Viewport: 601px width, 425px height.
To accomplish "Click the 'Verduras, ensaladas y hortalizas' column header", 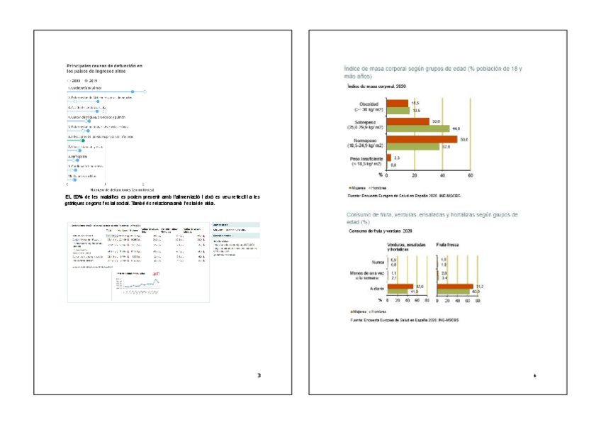I will [406, 247].
